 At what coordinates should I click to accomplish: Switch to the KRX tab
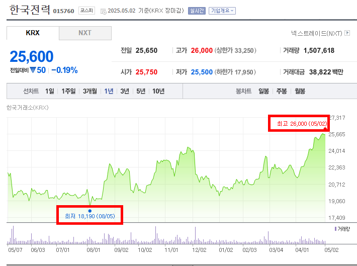(33, 33)
